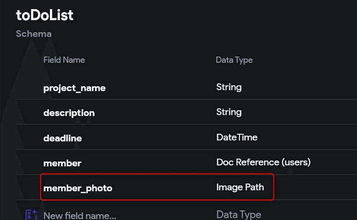Click the Field Name column header
This screenshot has width=357, height=220.
[64, 60]
